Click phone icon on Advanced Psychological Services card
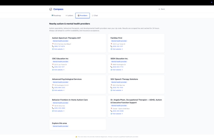 (53, 88)
